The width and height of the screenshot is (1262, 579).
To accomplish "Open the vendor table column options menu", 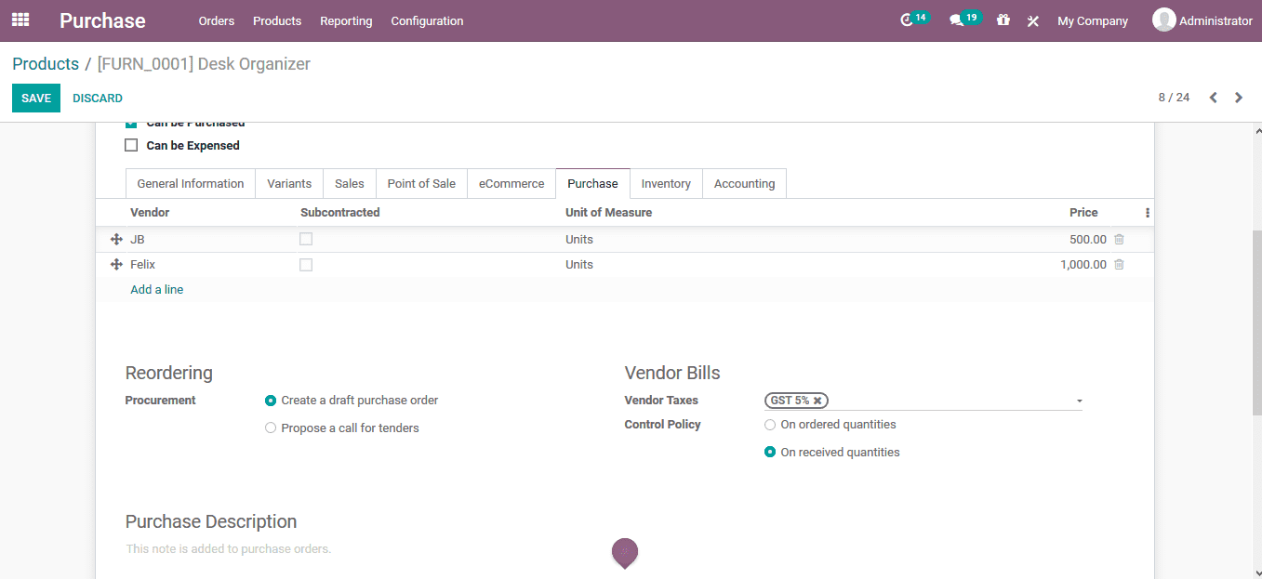I will point(1147,212).
